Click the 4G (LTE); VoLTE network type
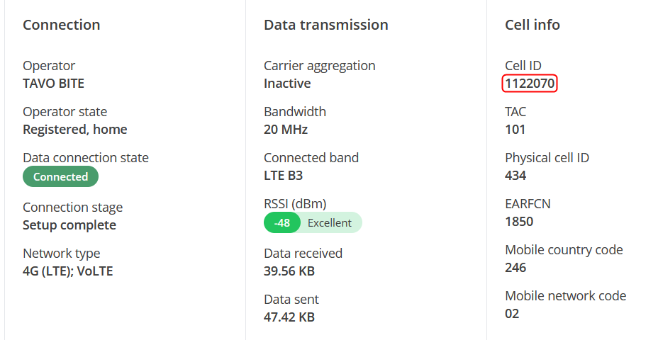This screenshot has width=658, height=340. [x=68, y=271]
